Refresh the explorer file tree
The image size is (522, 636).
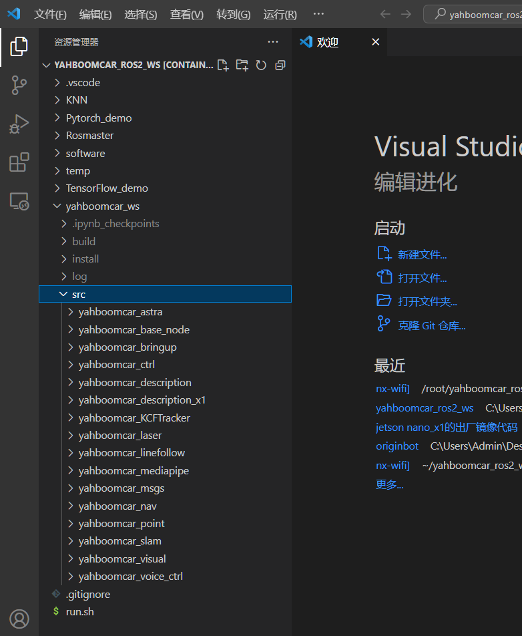point(261,65)
